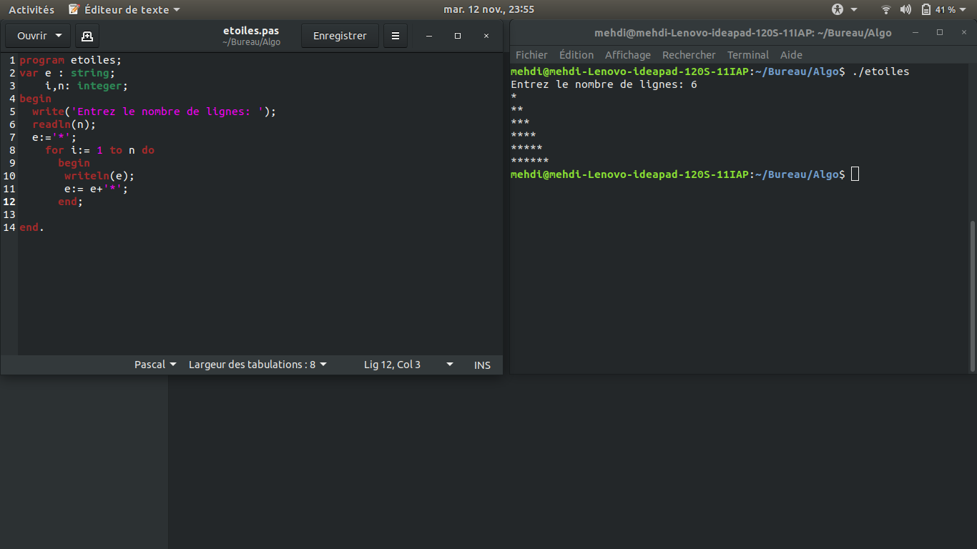
Task: Click the terminal vertical scrollbar
Action: [x=971, y=295]
